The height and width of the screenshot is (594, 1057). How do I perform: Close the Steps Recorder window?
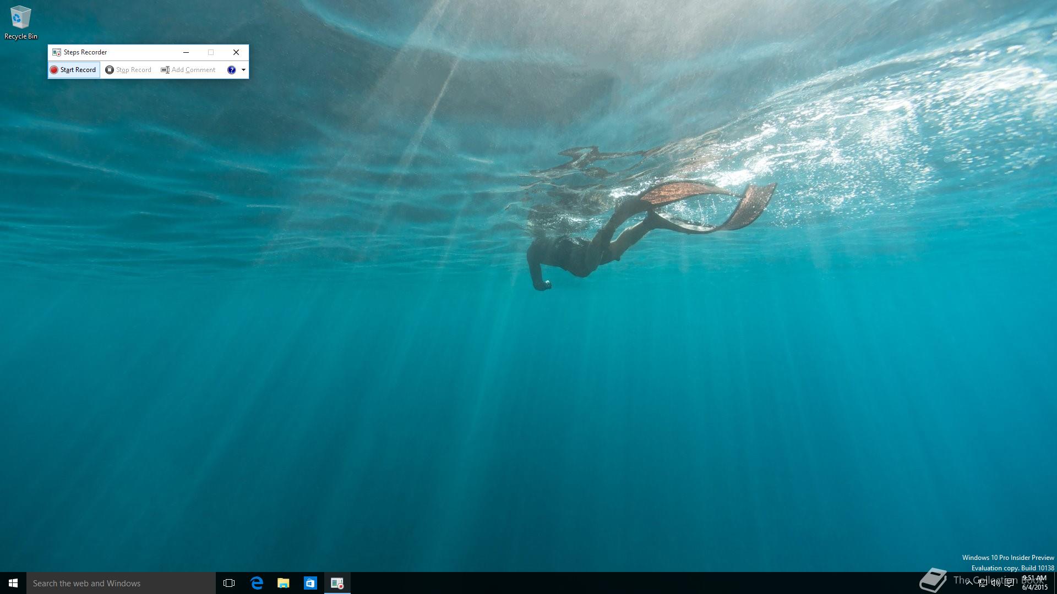click(x=236, y=52)
